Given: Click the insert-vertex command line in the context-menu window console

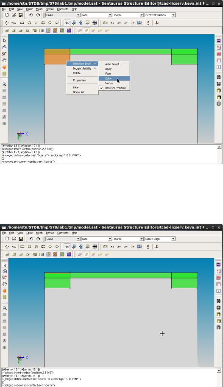Looking at the screenshot, I should [x=28, y=149].
